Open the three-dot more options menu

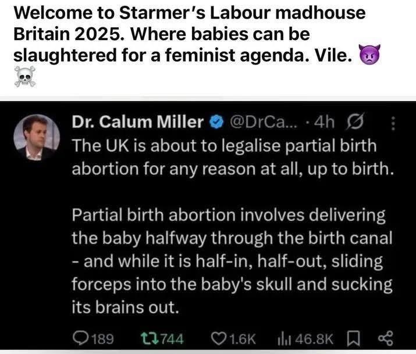[393, 123]
